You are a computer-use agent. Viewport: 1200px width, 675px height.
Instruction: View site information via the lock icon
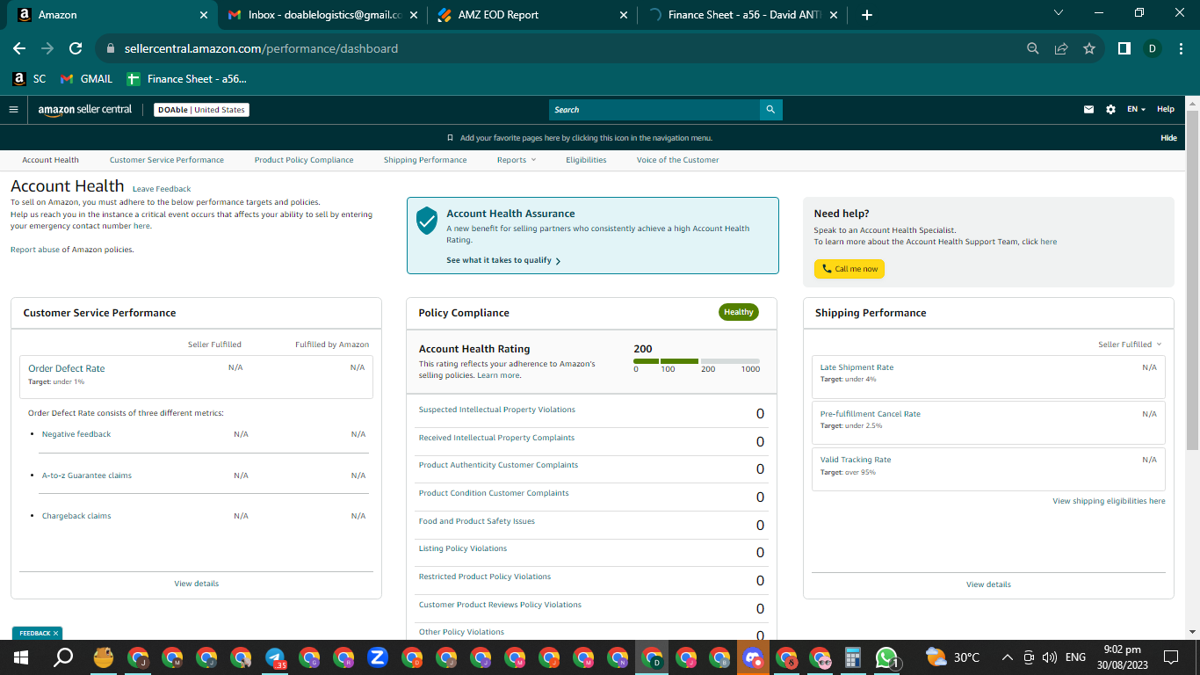(x=110, y=48)
